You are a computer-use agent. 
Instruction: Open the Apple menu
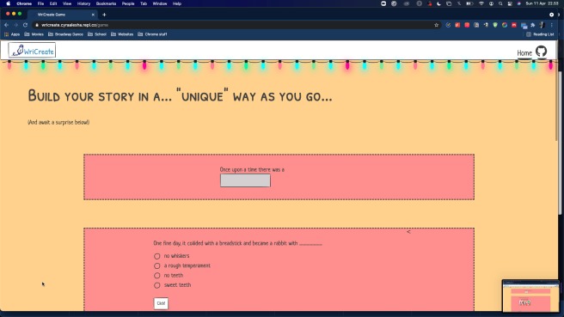click(8, 3)
